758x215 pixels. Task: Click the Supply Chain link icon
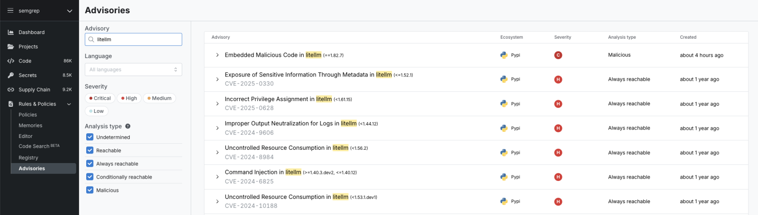pyautogui.click(x=10, y=89)
